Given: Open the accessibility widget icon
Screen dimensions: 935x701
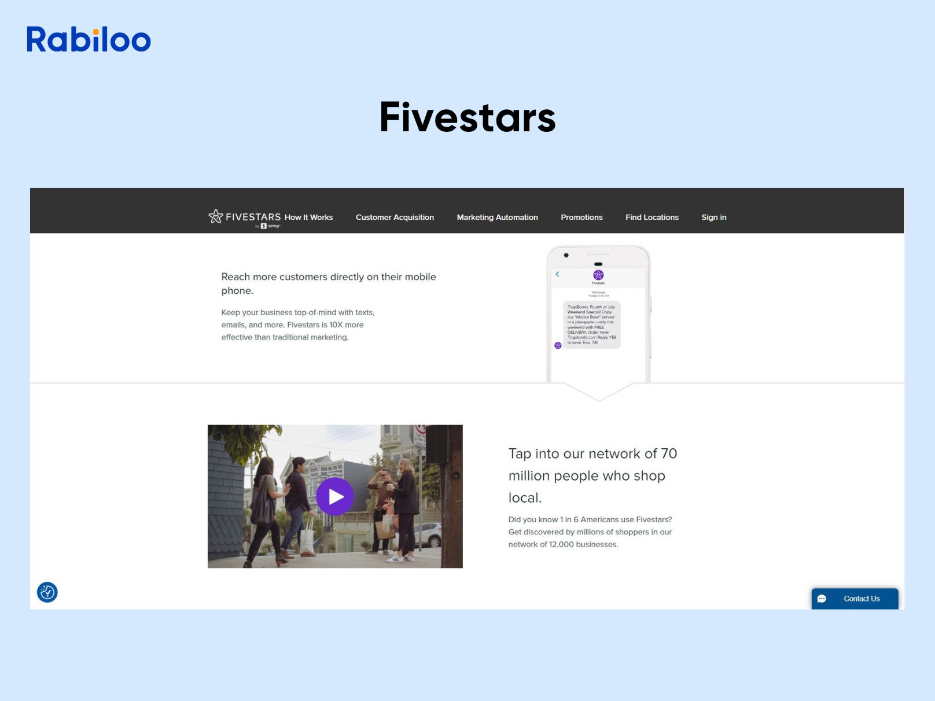Looking at the screenshot, I should (47, 592).
